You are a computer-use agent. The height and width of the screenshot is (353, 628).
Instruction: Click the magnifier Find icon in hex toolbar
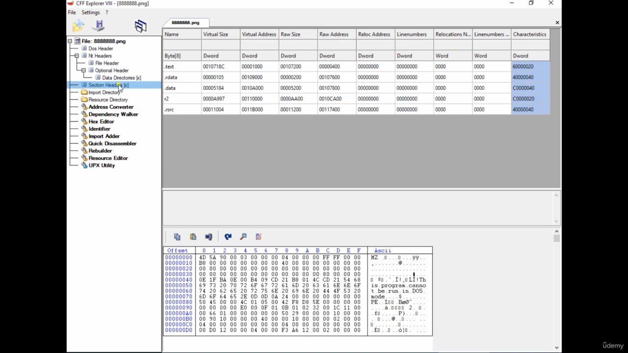coord(243,237)
